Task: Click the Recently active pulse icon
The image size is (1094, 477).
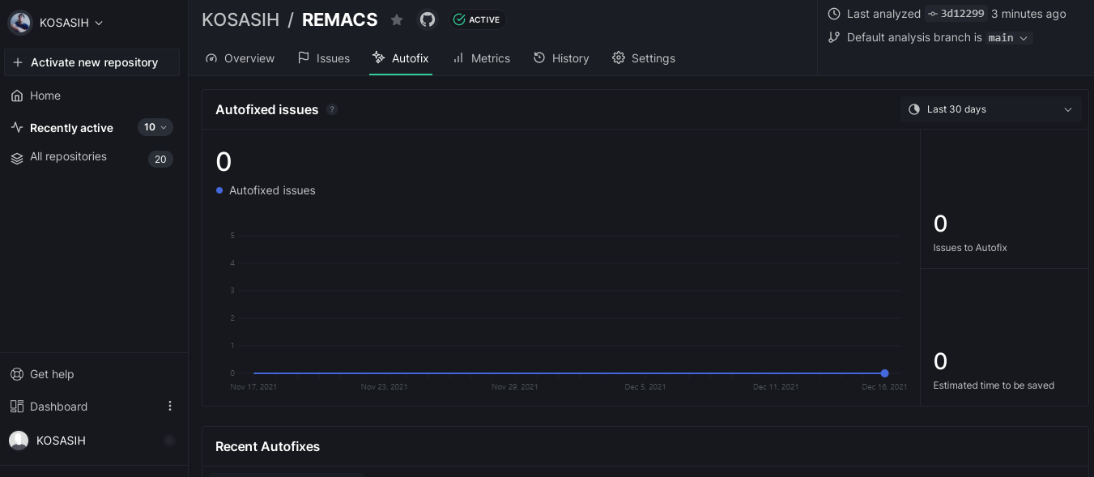Action: (17, 127)
